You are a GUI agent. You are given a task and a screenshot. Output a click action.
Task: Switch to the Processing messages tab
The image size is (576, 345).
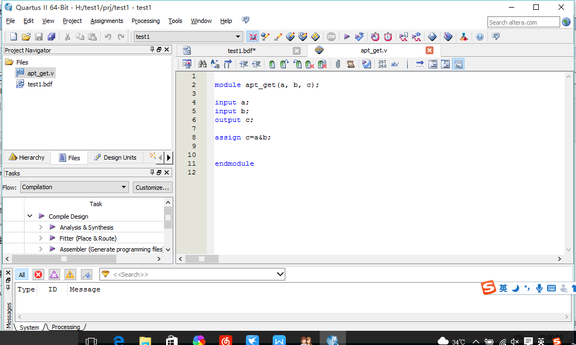pos(66,327)
